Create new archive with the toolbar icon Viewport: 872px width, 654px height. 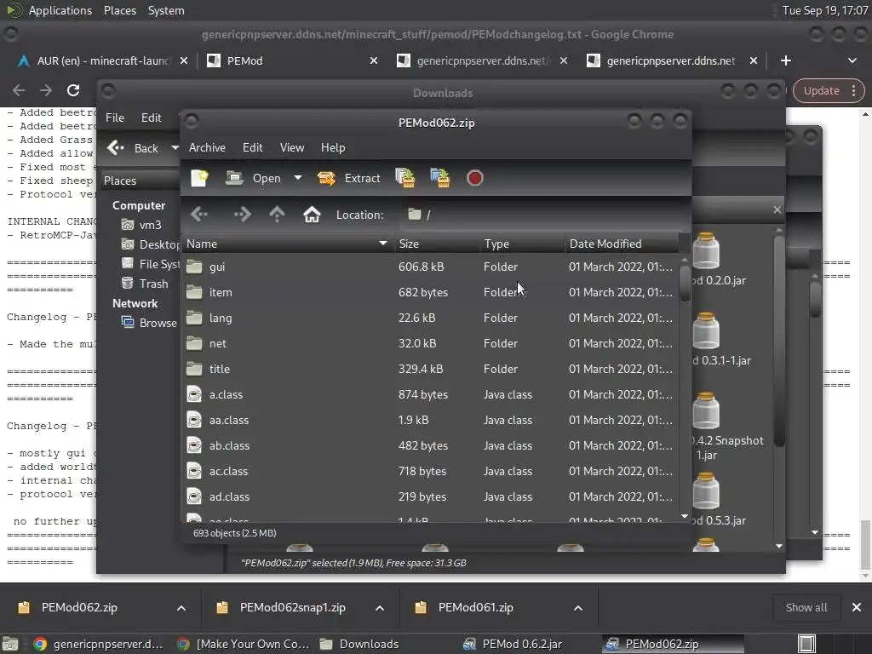199,178
